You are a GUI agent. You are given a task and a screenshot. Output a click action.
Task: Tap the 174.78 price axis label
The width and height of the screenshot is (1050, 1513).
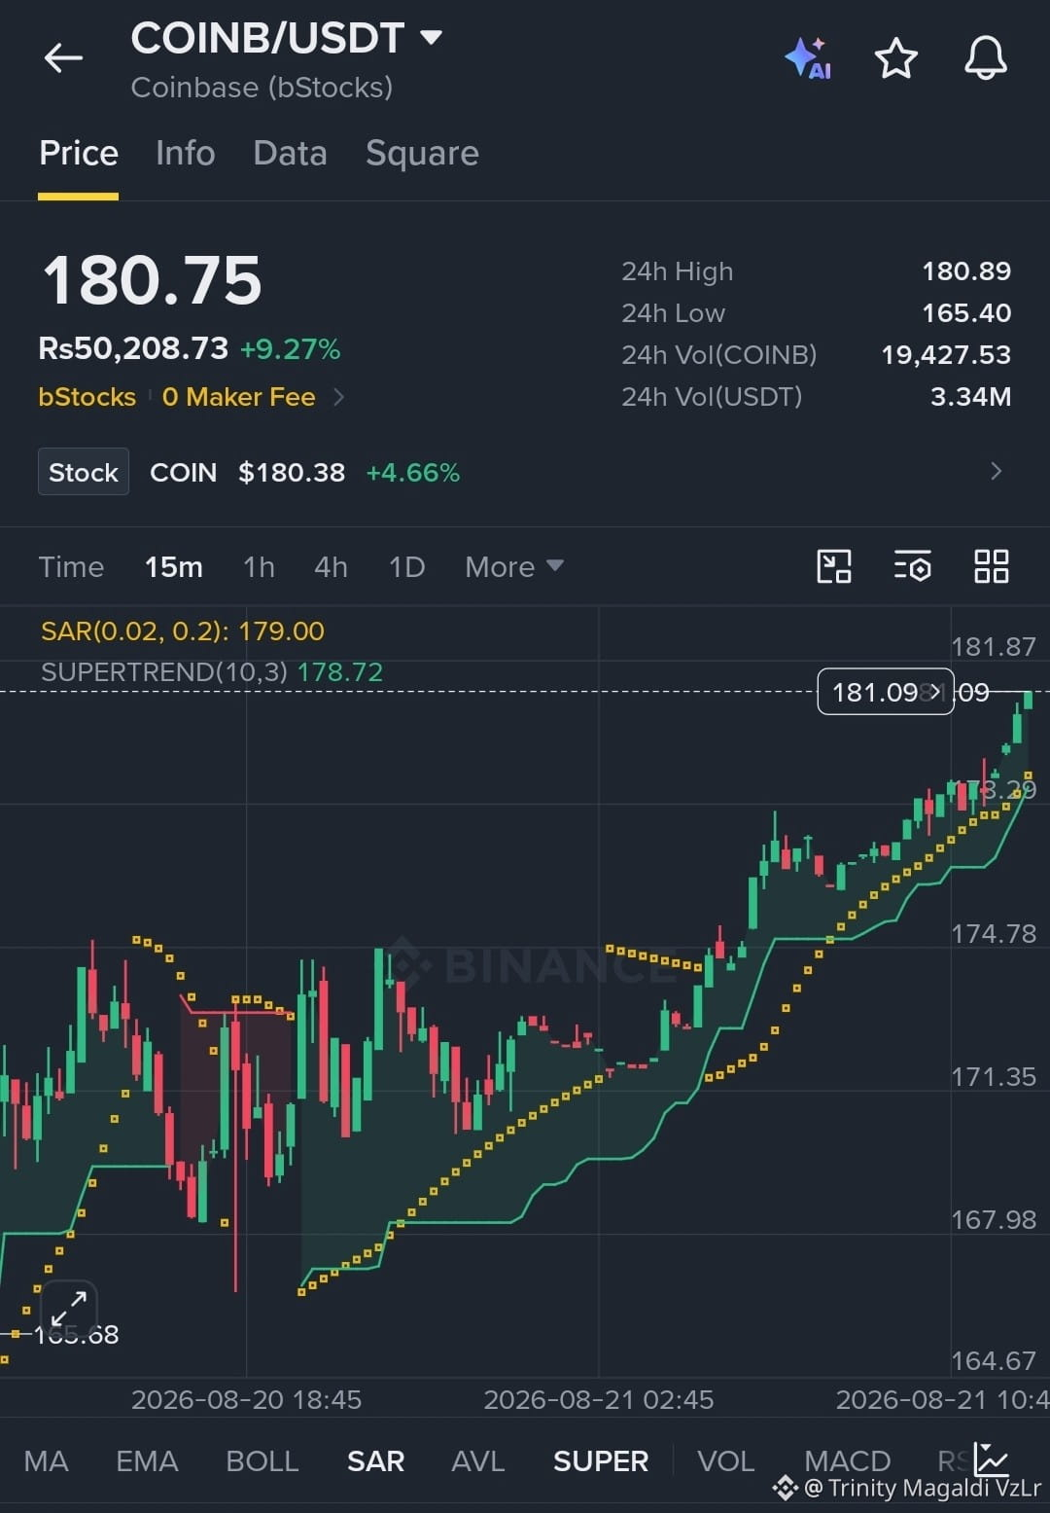[994, 934]
